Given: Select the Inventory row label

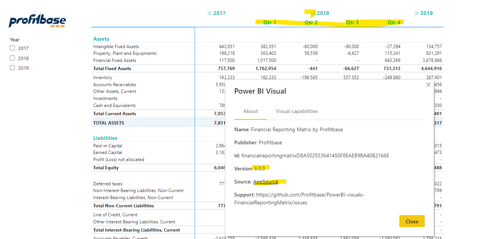Looking at the screenshot, I should pyautogui.click(x=103, y=78).
